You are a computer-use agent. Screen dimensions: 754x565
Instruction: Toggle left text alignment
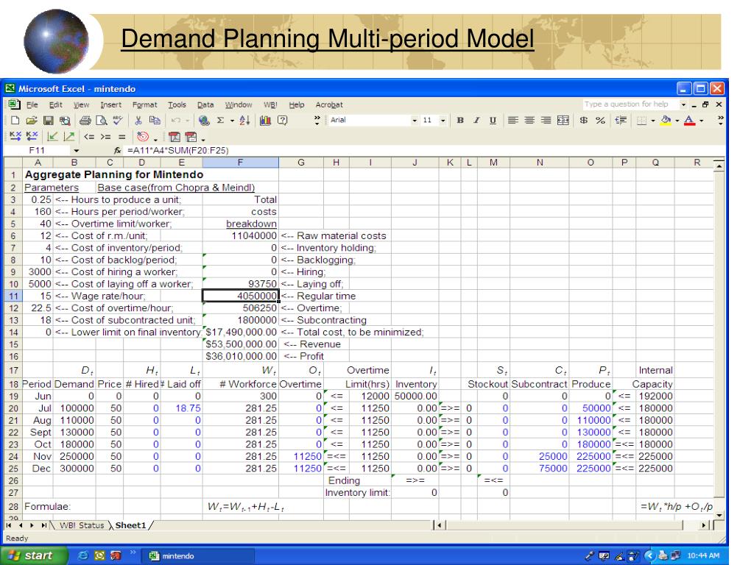coord(513,120)
